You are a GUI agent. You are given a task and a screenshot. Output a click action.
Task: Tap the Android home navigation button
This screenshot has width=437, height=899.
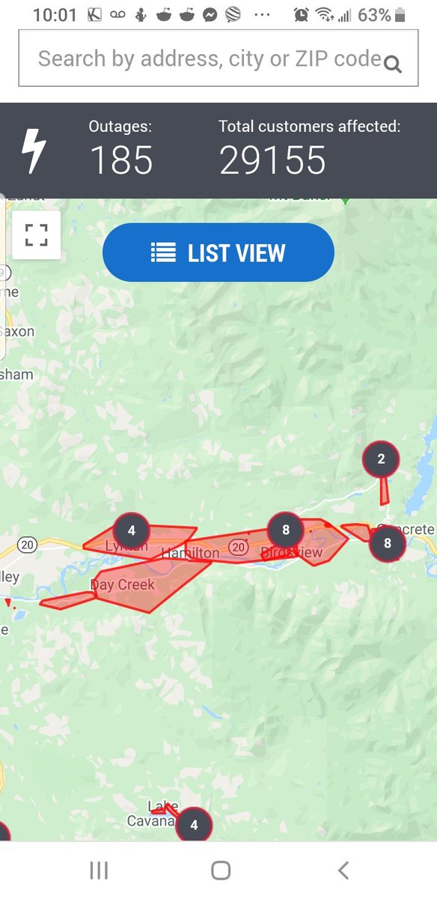tap(221, 870)
